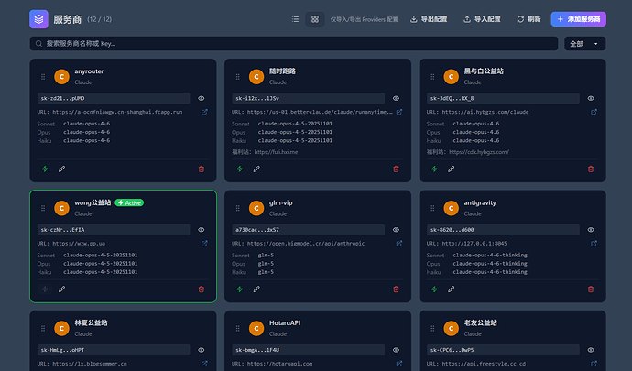Open HotaruAPI URL external link icon
The width and height of the screenshot is (632, 371).
tap(399, 364)
